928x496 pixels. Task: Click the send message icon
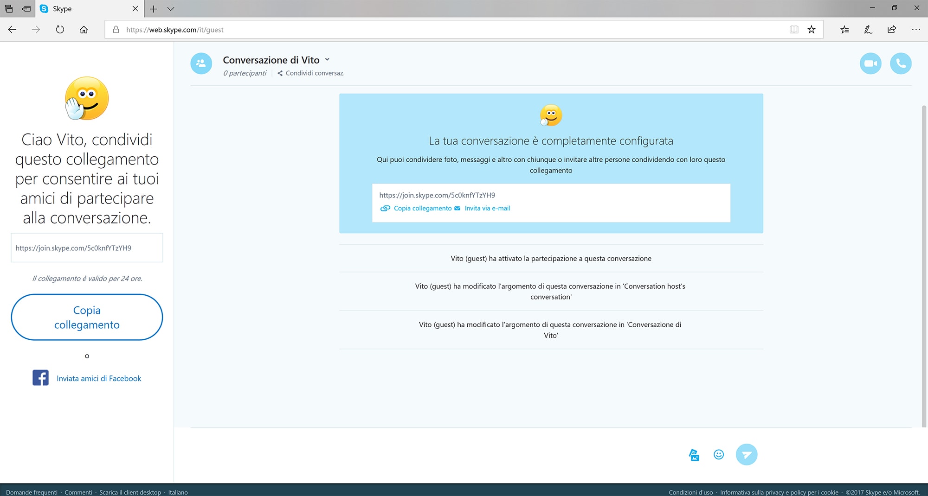pos(746,455)
